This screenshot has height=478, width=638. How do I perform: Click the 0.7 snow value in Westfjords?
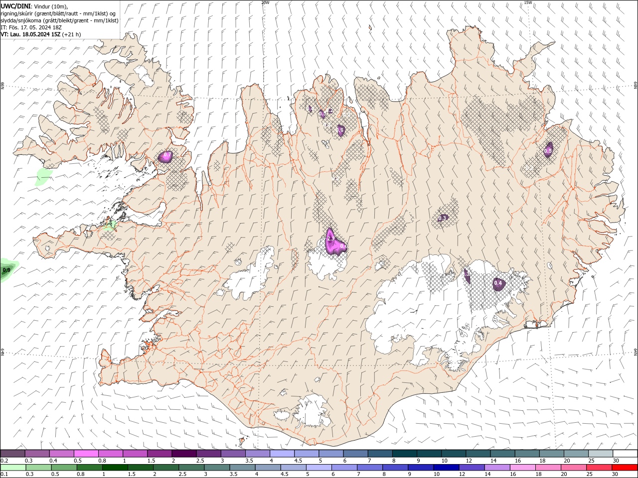coord(167,156)
